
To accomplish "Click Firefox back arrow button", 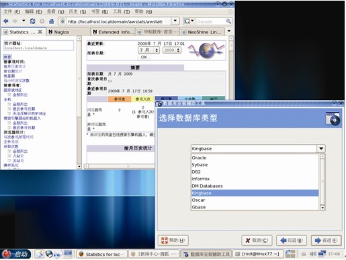I will pyautogui.click(x=6, y=21).
